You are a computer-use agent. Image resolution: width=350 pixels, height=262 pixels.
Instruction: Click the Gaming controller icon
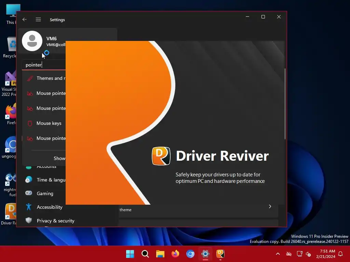[x=29, y=193]
